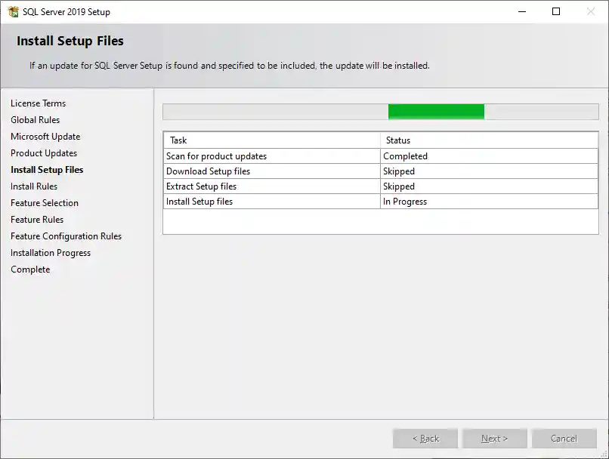Click the setup progress bar
The height and width of the screenshot is (459, 609).
pos(380,111)
